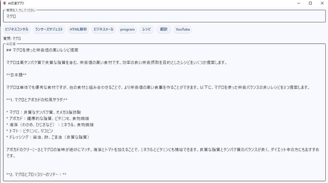Click bullet マグロ：良質なタンパク質、オメガ3脂肪酸
Viewport: 328px width, 183px height.
click(x=44, y=112)
